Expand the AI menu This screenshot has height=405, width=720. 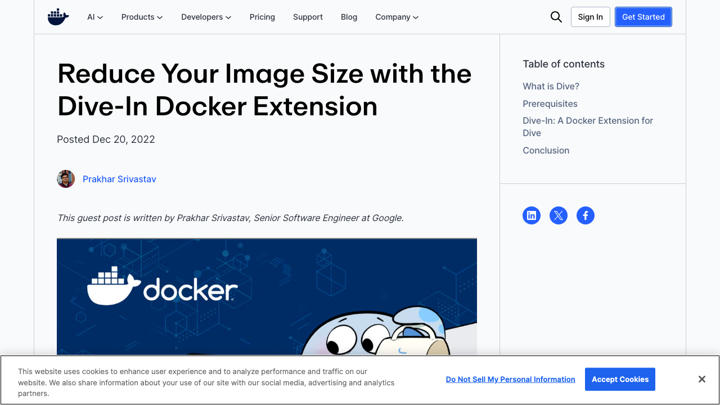pos(95,17)
